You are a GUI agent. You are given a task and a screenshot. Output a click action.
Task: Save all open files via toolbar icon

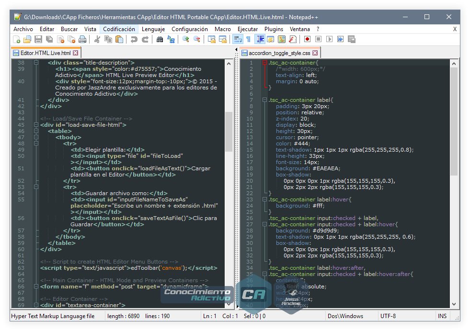pos(49,39)
